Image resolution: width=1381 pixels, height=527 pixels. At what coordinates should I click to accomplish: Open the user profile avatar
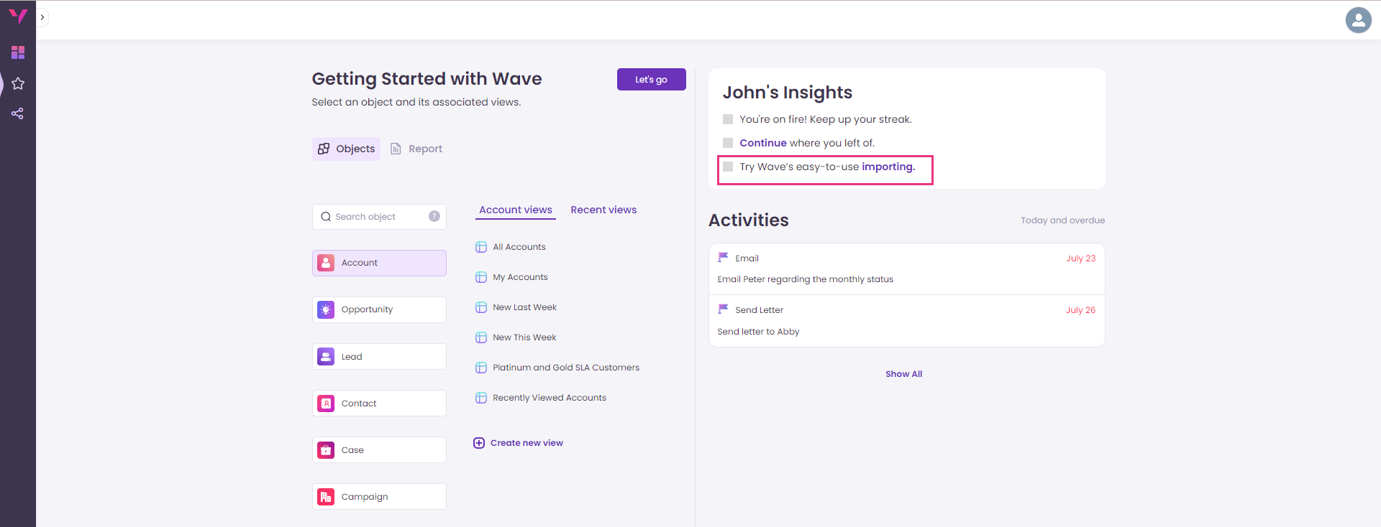tap(1358, 20)
